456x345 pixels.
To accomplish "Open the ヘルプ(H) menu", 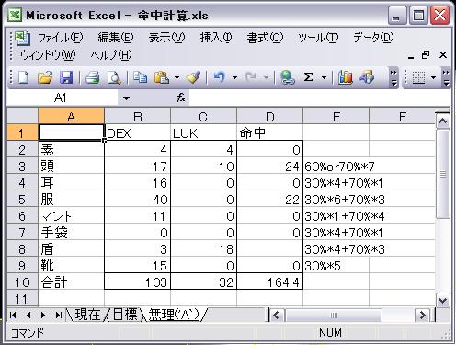I will click(111, 55).
